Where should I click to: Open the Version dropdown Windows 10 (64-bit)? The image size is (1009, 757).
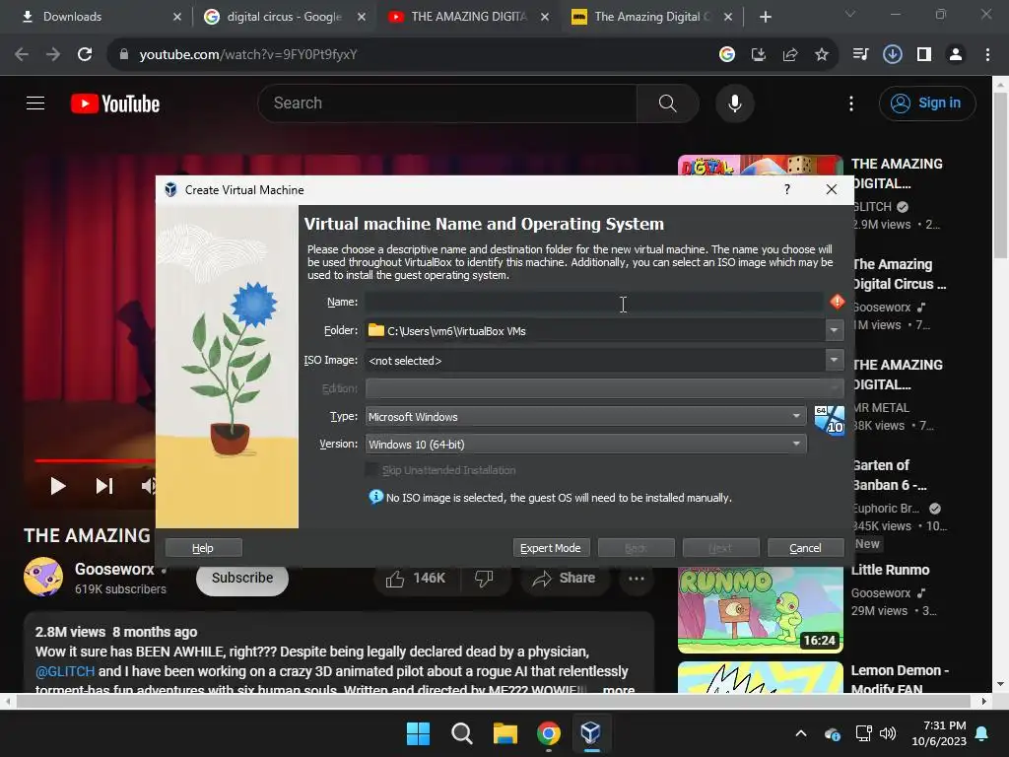point(585,445)
